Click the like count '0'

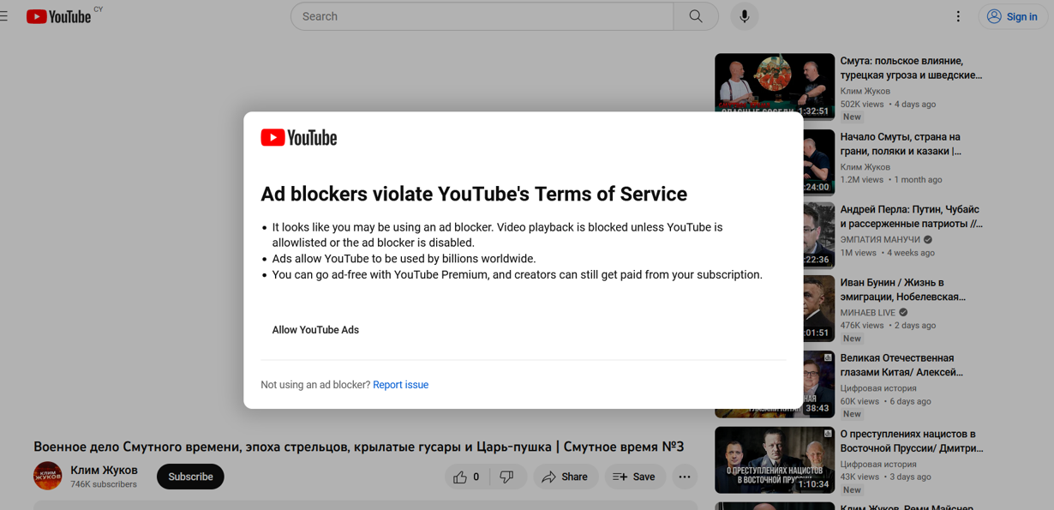pos(476,477)
